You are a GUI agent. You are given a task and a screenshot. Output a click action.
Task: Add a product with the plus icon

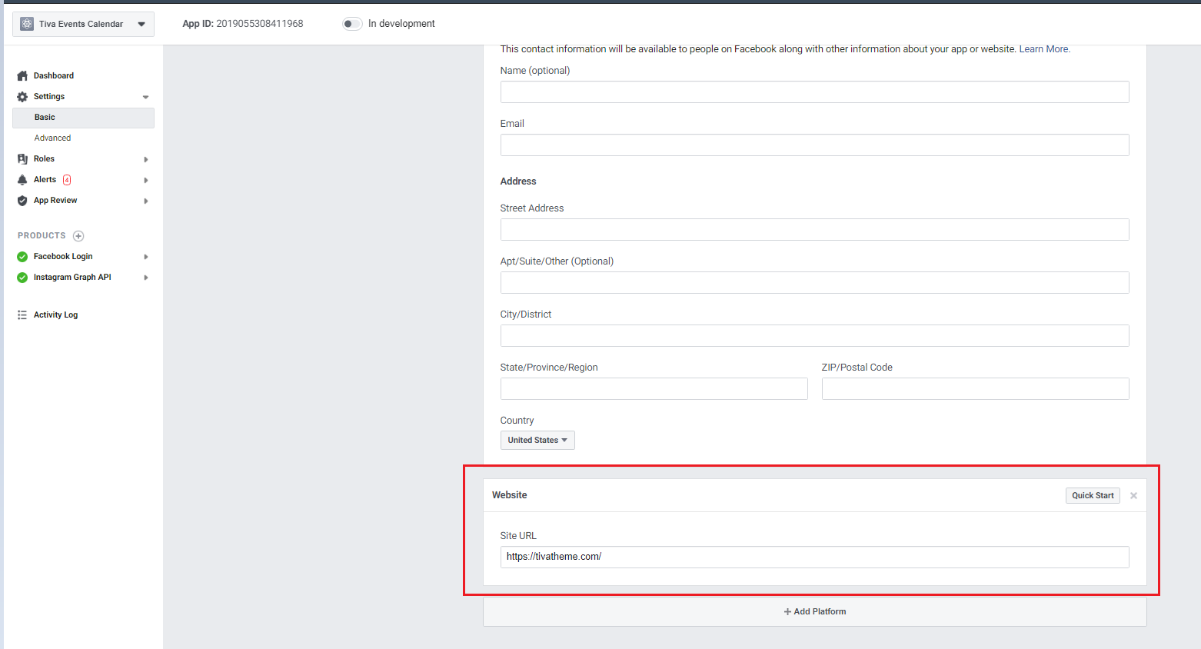(78, 236)
